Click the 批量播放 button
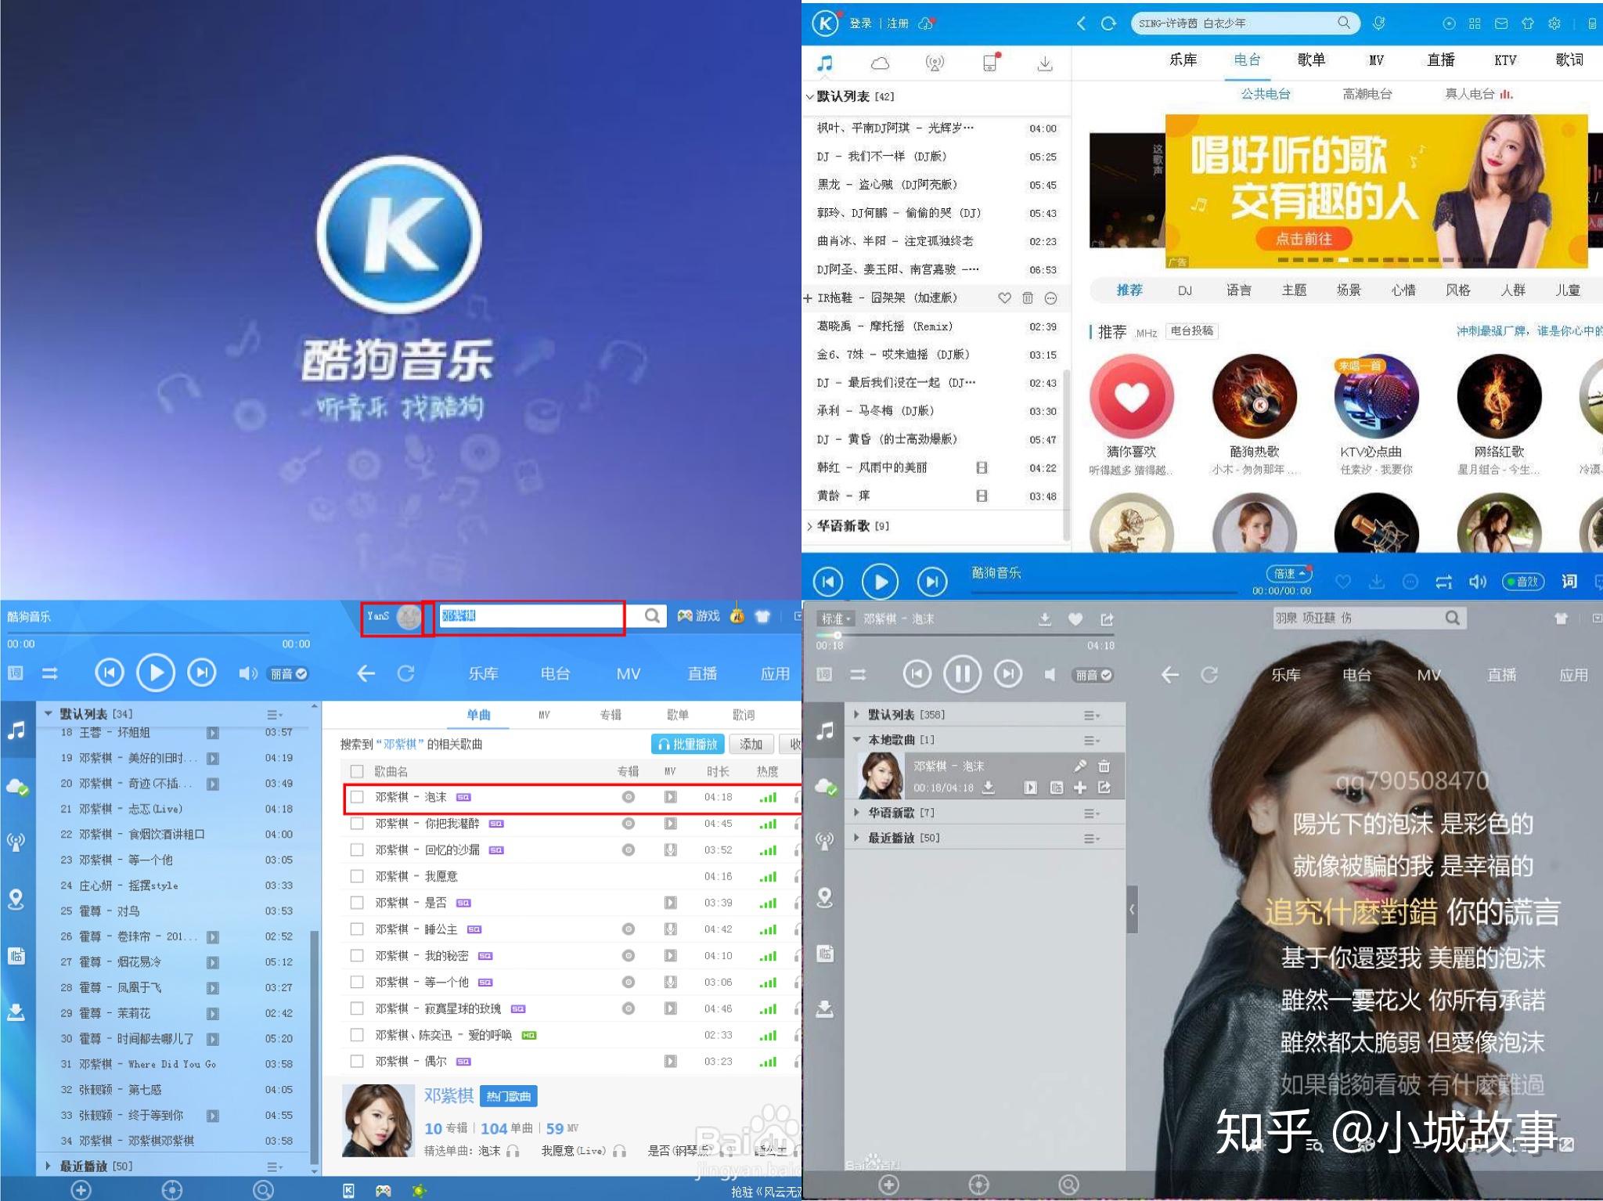This screenshot has width=1603, height=1201. (x=687, y=745)
